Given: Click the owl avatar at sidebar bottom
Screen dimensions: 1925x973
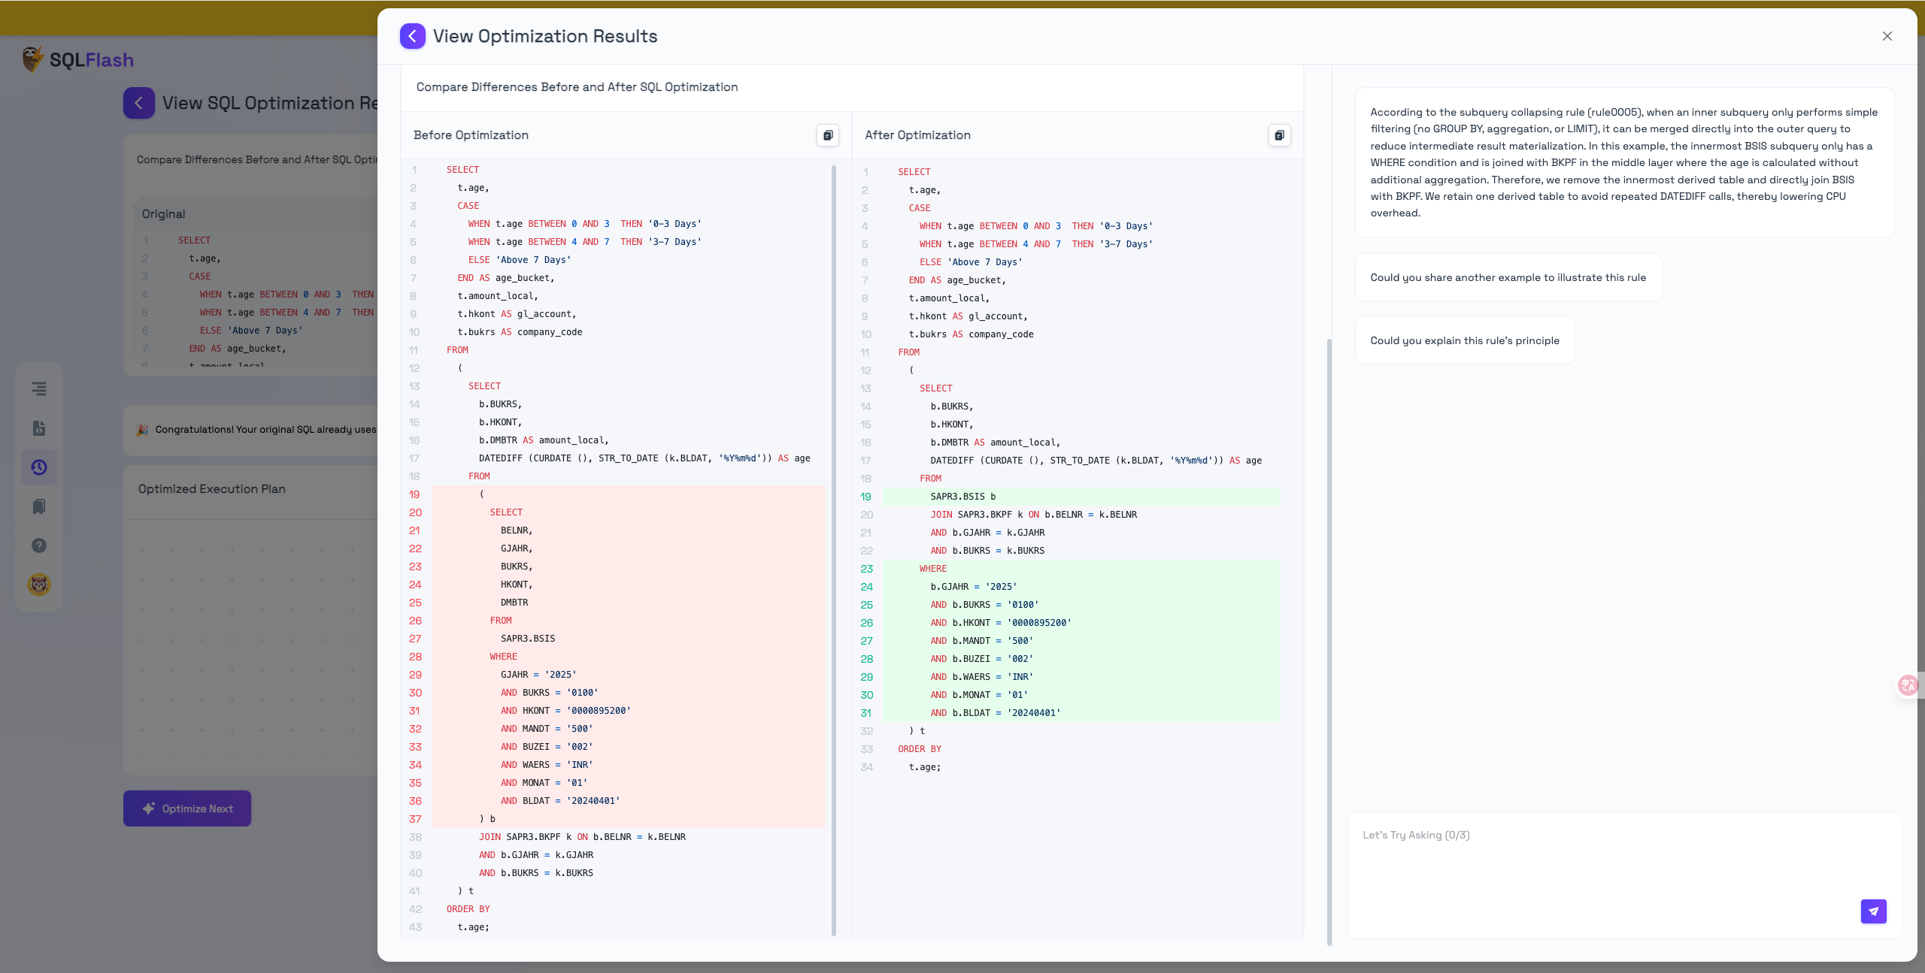Looking at the screenshot, I should (38, 584).
